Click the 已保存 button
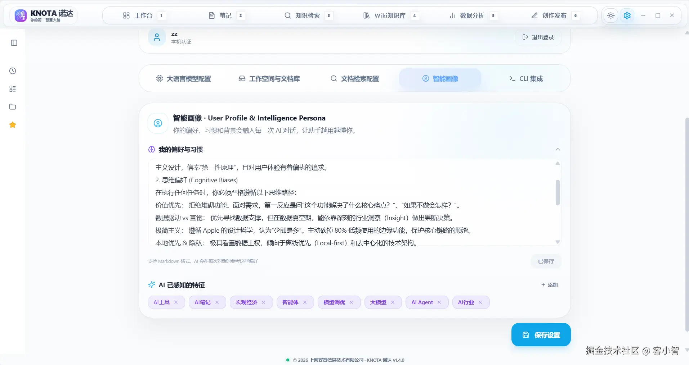 click(546, 261)
